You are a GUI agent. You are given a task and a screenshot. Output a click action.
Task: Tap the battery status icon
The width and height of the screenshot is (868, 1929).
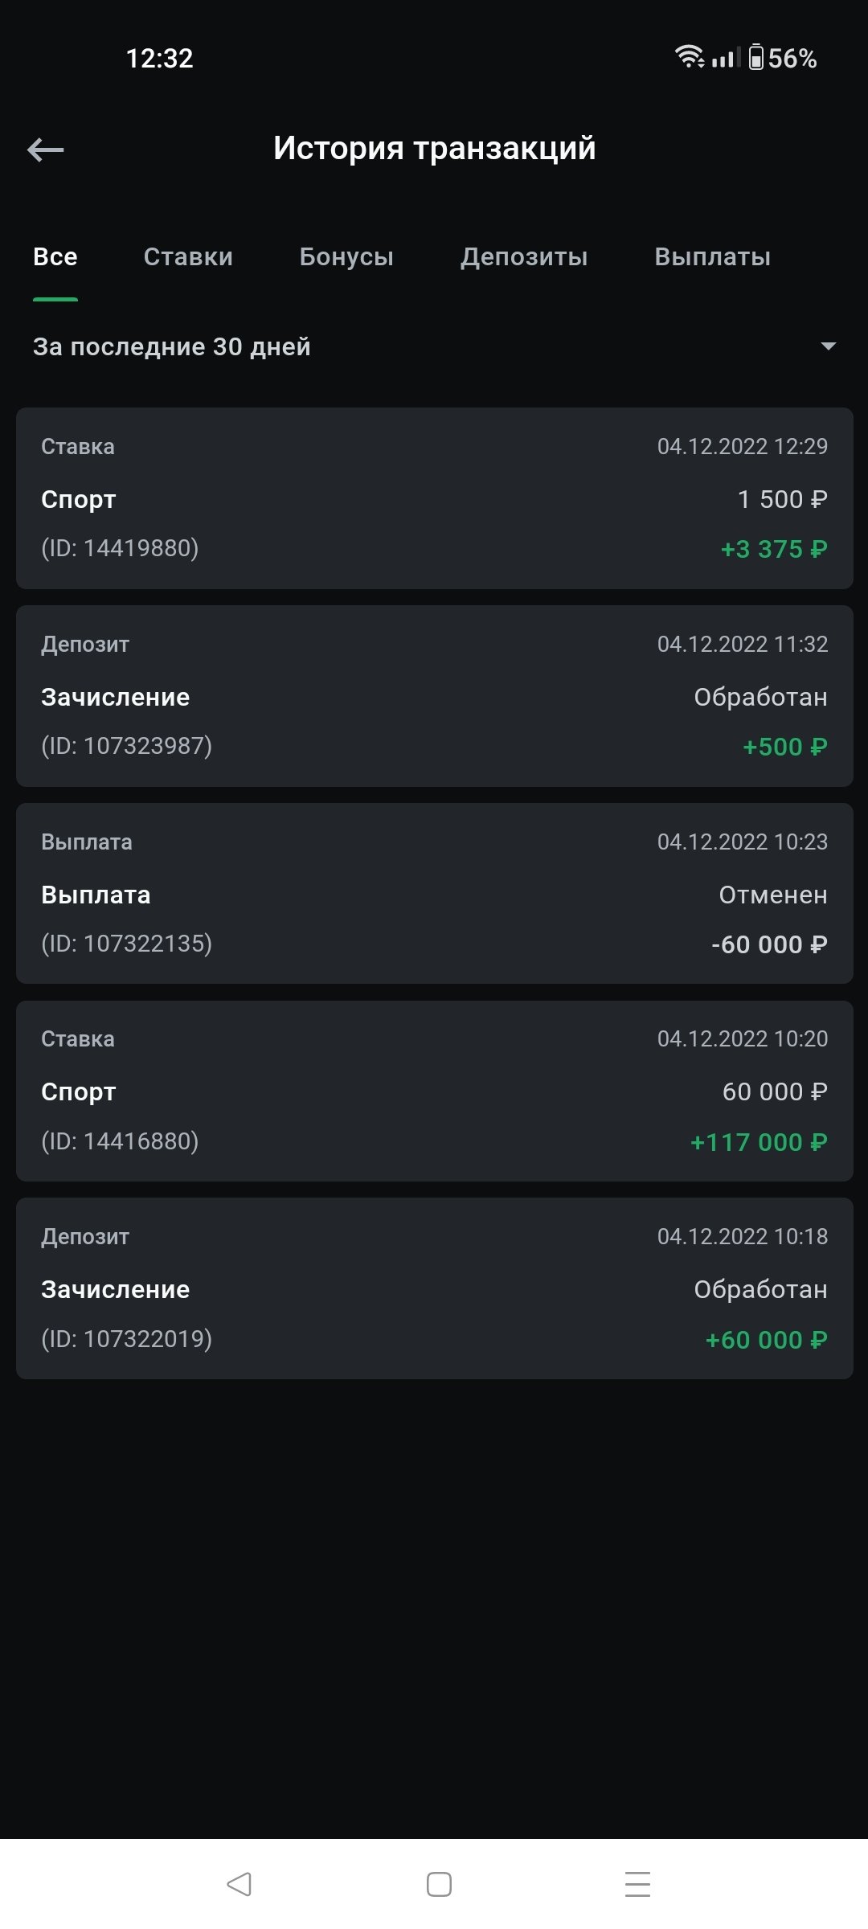coord(756,57)
